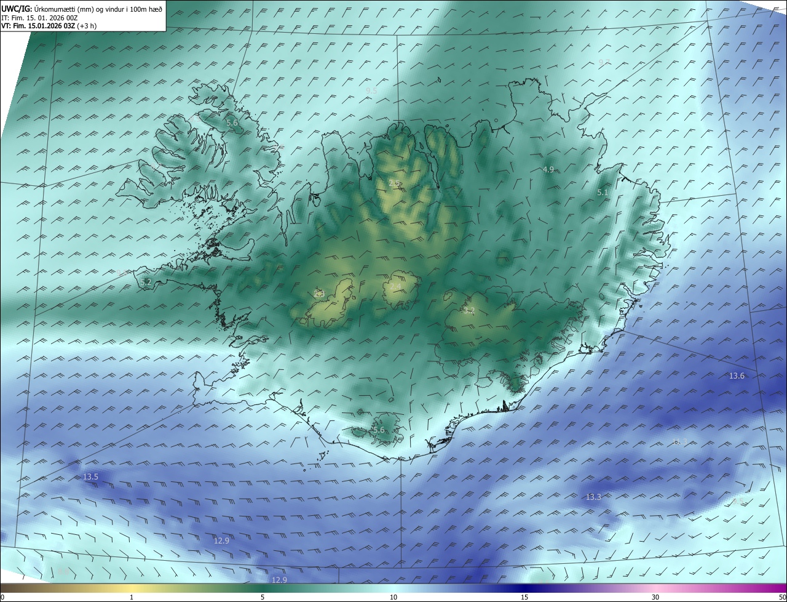Click the 5.6 value over the Westfjords peninsula
Viewport: 787px width, 602px height.
click(x=232, y=123)
